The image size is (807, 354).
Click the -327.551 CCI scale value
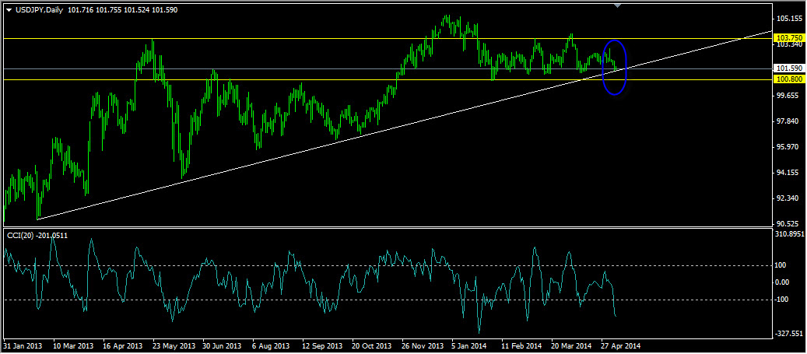789,334
